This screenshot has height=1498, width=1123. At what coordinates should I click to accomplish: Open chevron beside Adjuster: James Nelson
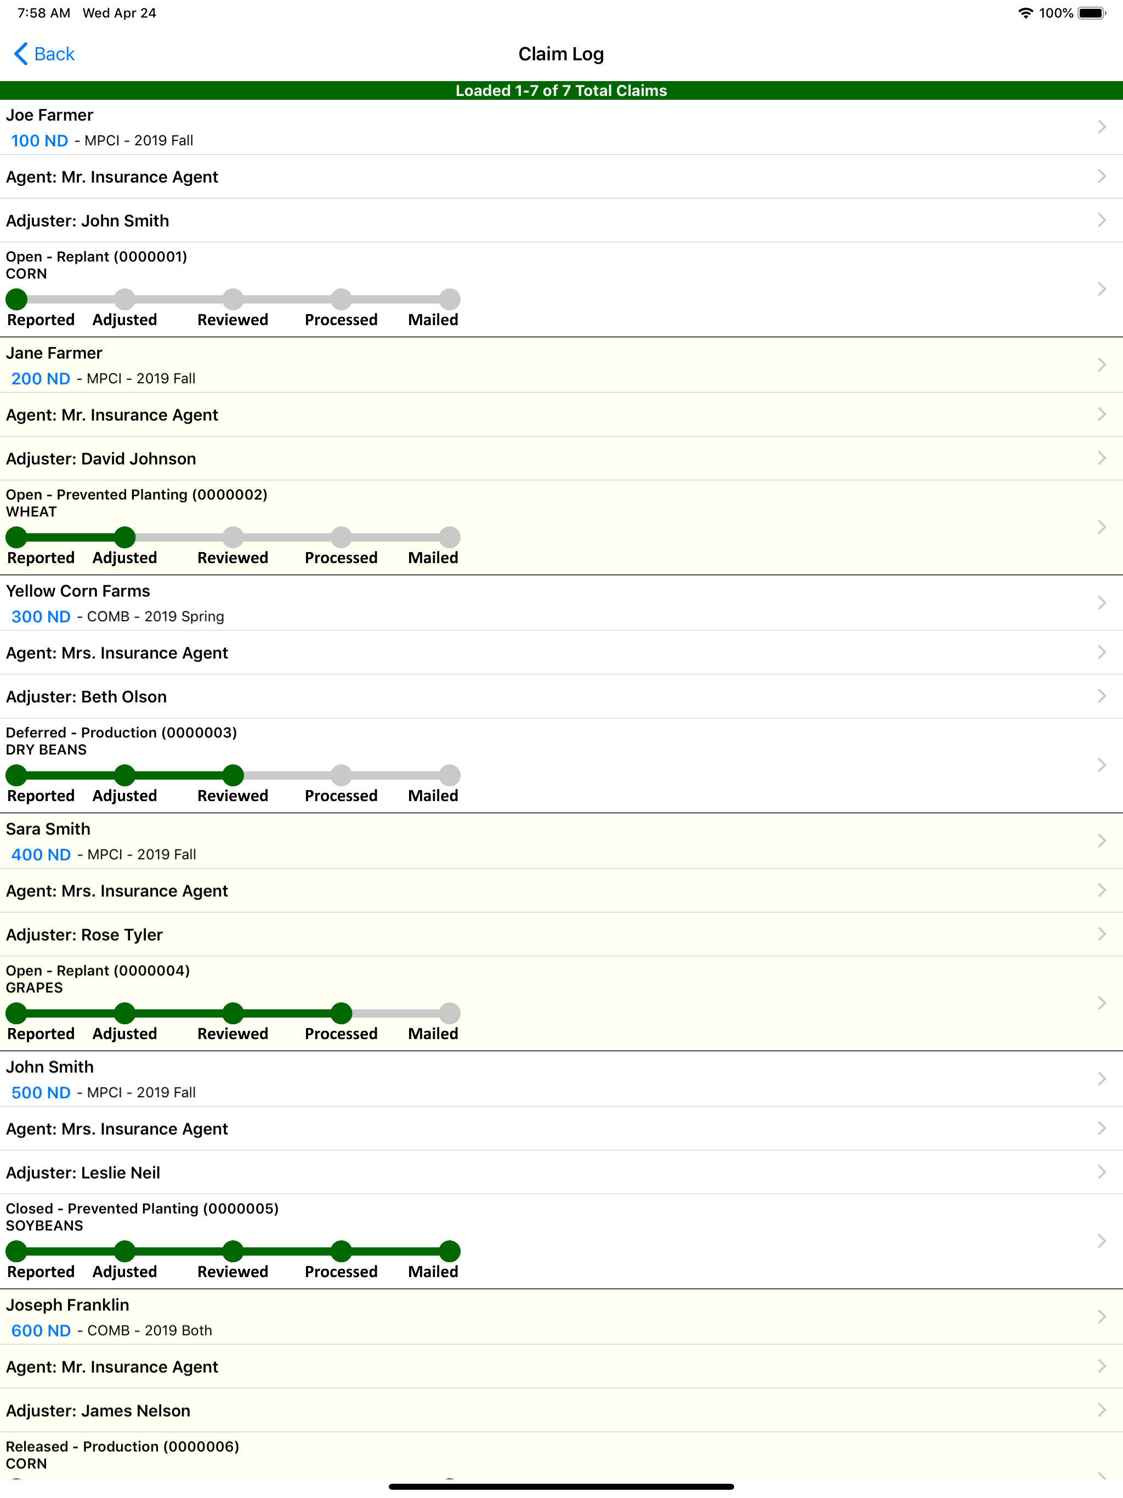(x=1101, y=1410)
